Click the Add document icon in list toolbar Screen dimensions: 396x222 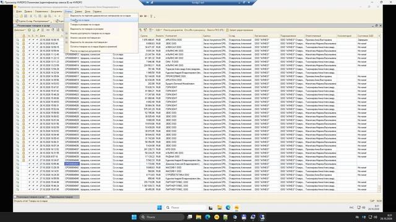tap(29, 30)
